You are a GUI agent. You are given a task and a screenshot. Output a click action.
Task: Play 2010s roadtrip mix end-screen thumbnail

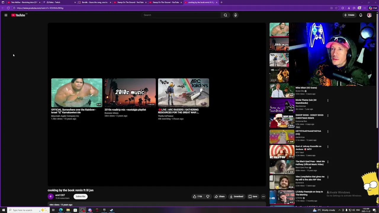(x=130, y=93)
